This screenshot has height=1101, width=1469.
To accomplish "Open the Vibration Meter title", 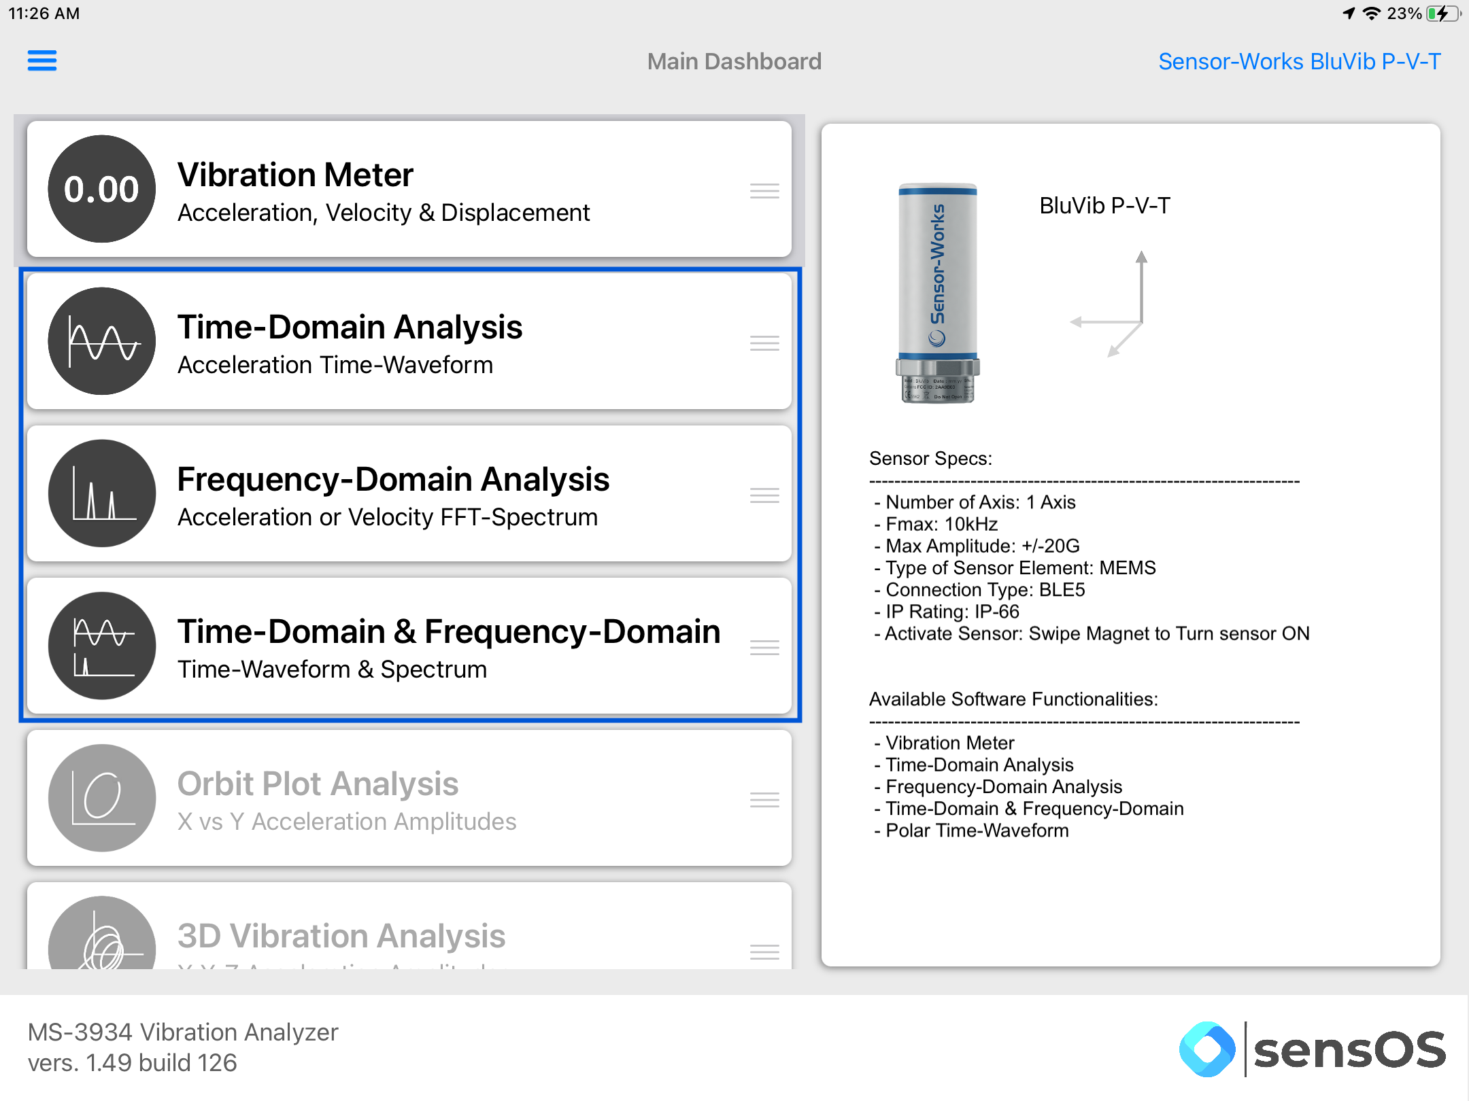I will 295,175.
